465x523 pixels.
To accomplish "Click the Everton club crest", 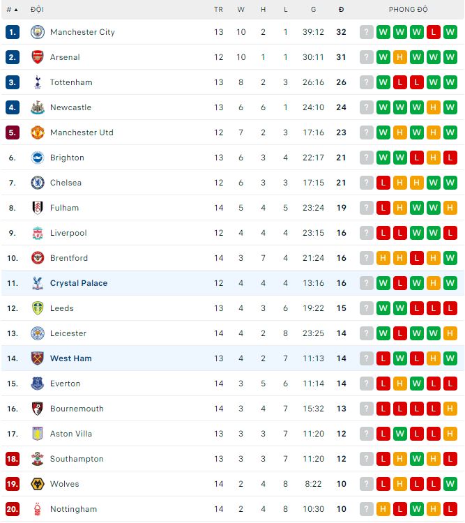I will tap(38, 384).
